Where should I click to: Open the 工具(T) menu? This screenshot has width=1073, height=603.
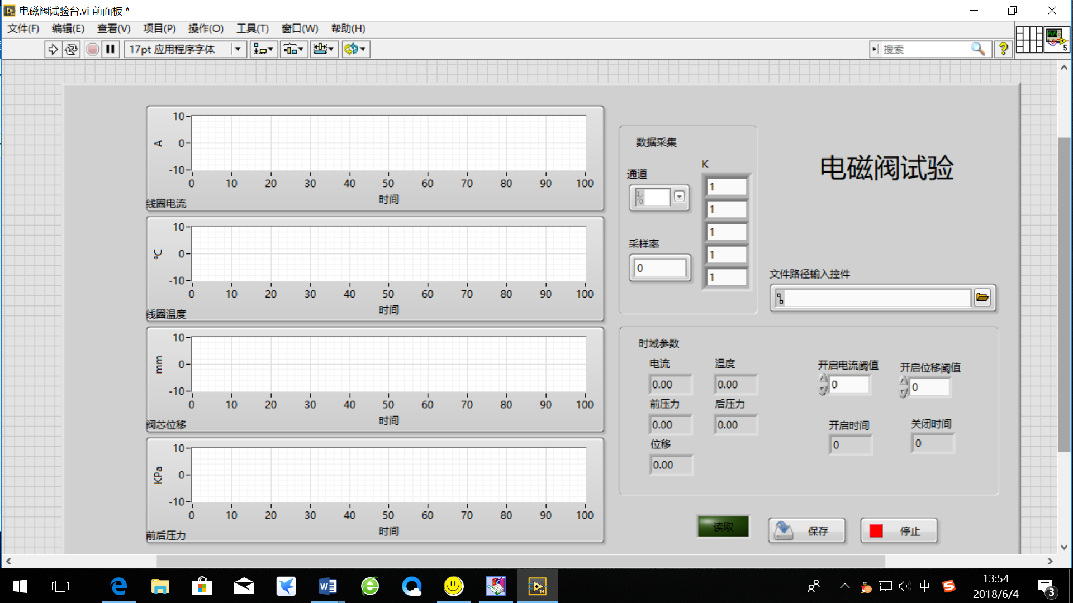coord(252,28)
